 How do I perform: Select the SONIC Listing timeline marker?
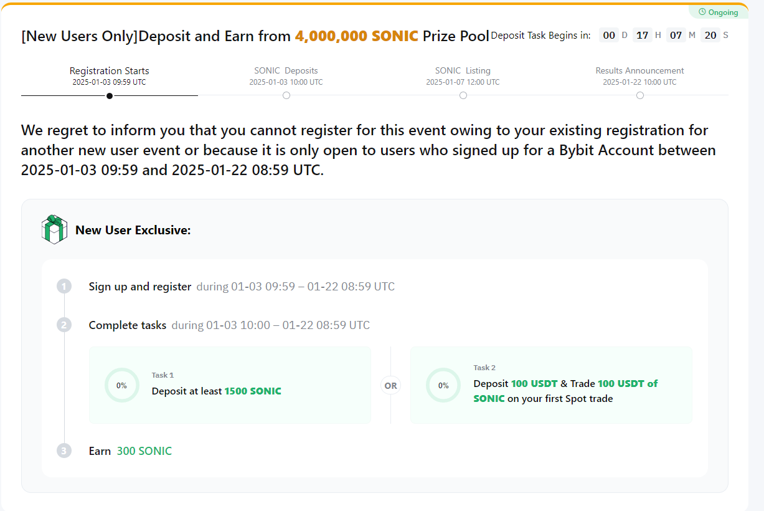(x=463, y=95)
